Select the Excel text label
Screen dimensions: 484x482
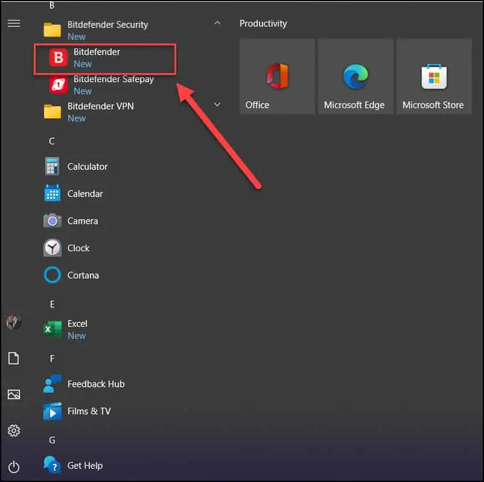(77, 324)
